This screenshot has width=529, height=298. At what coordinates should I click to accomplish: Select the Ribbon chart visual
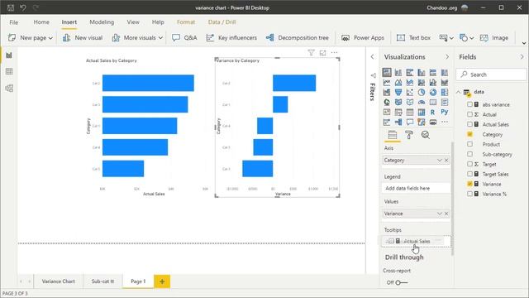(x=445, y=83)
